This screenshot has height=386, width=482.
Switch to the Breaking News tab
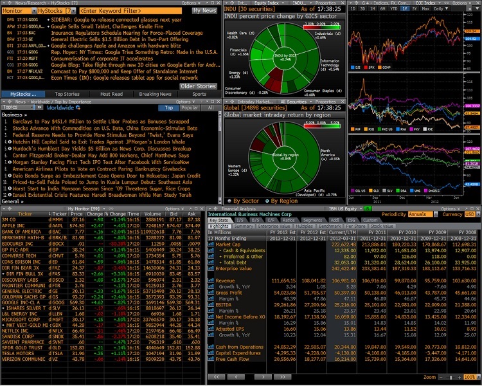tap(155, 94)
